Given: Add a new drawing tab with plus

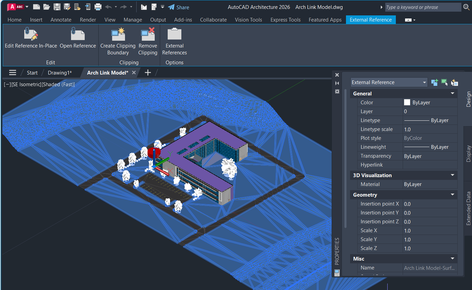Looking at the screenshot, I should [x=148, y=72].
